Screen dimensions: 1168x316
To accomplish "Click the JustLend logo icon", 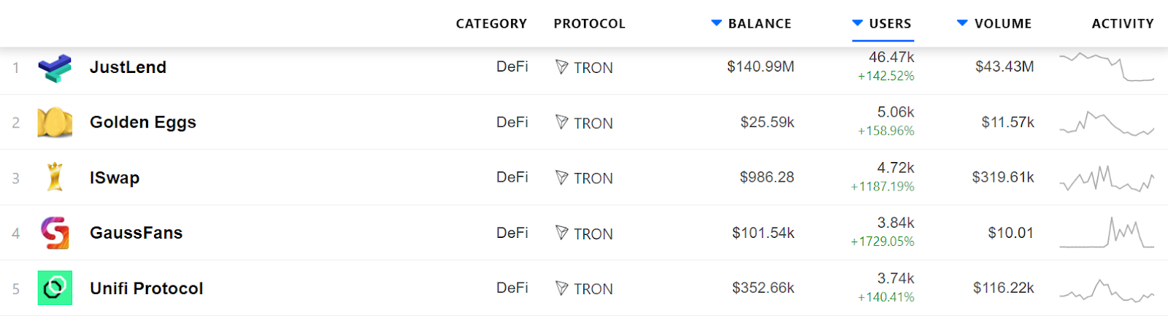I will pos(55,68).
